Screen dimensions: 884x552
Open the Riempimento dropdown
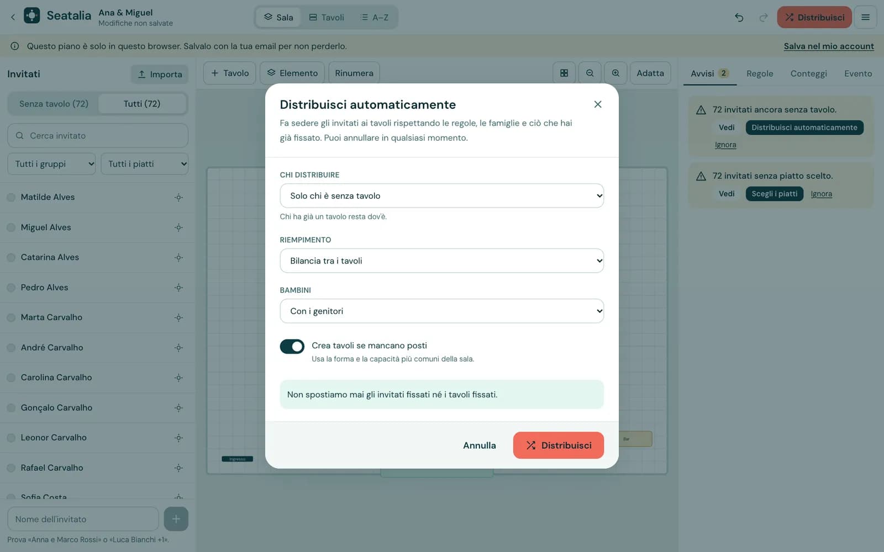point(441,261)
